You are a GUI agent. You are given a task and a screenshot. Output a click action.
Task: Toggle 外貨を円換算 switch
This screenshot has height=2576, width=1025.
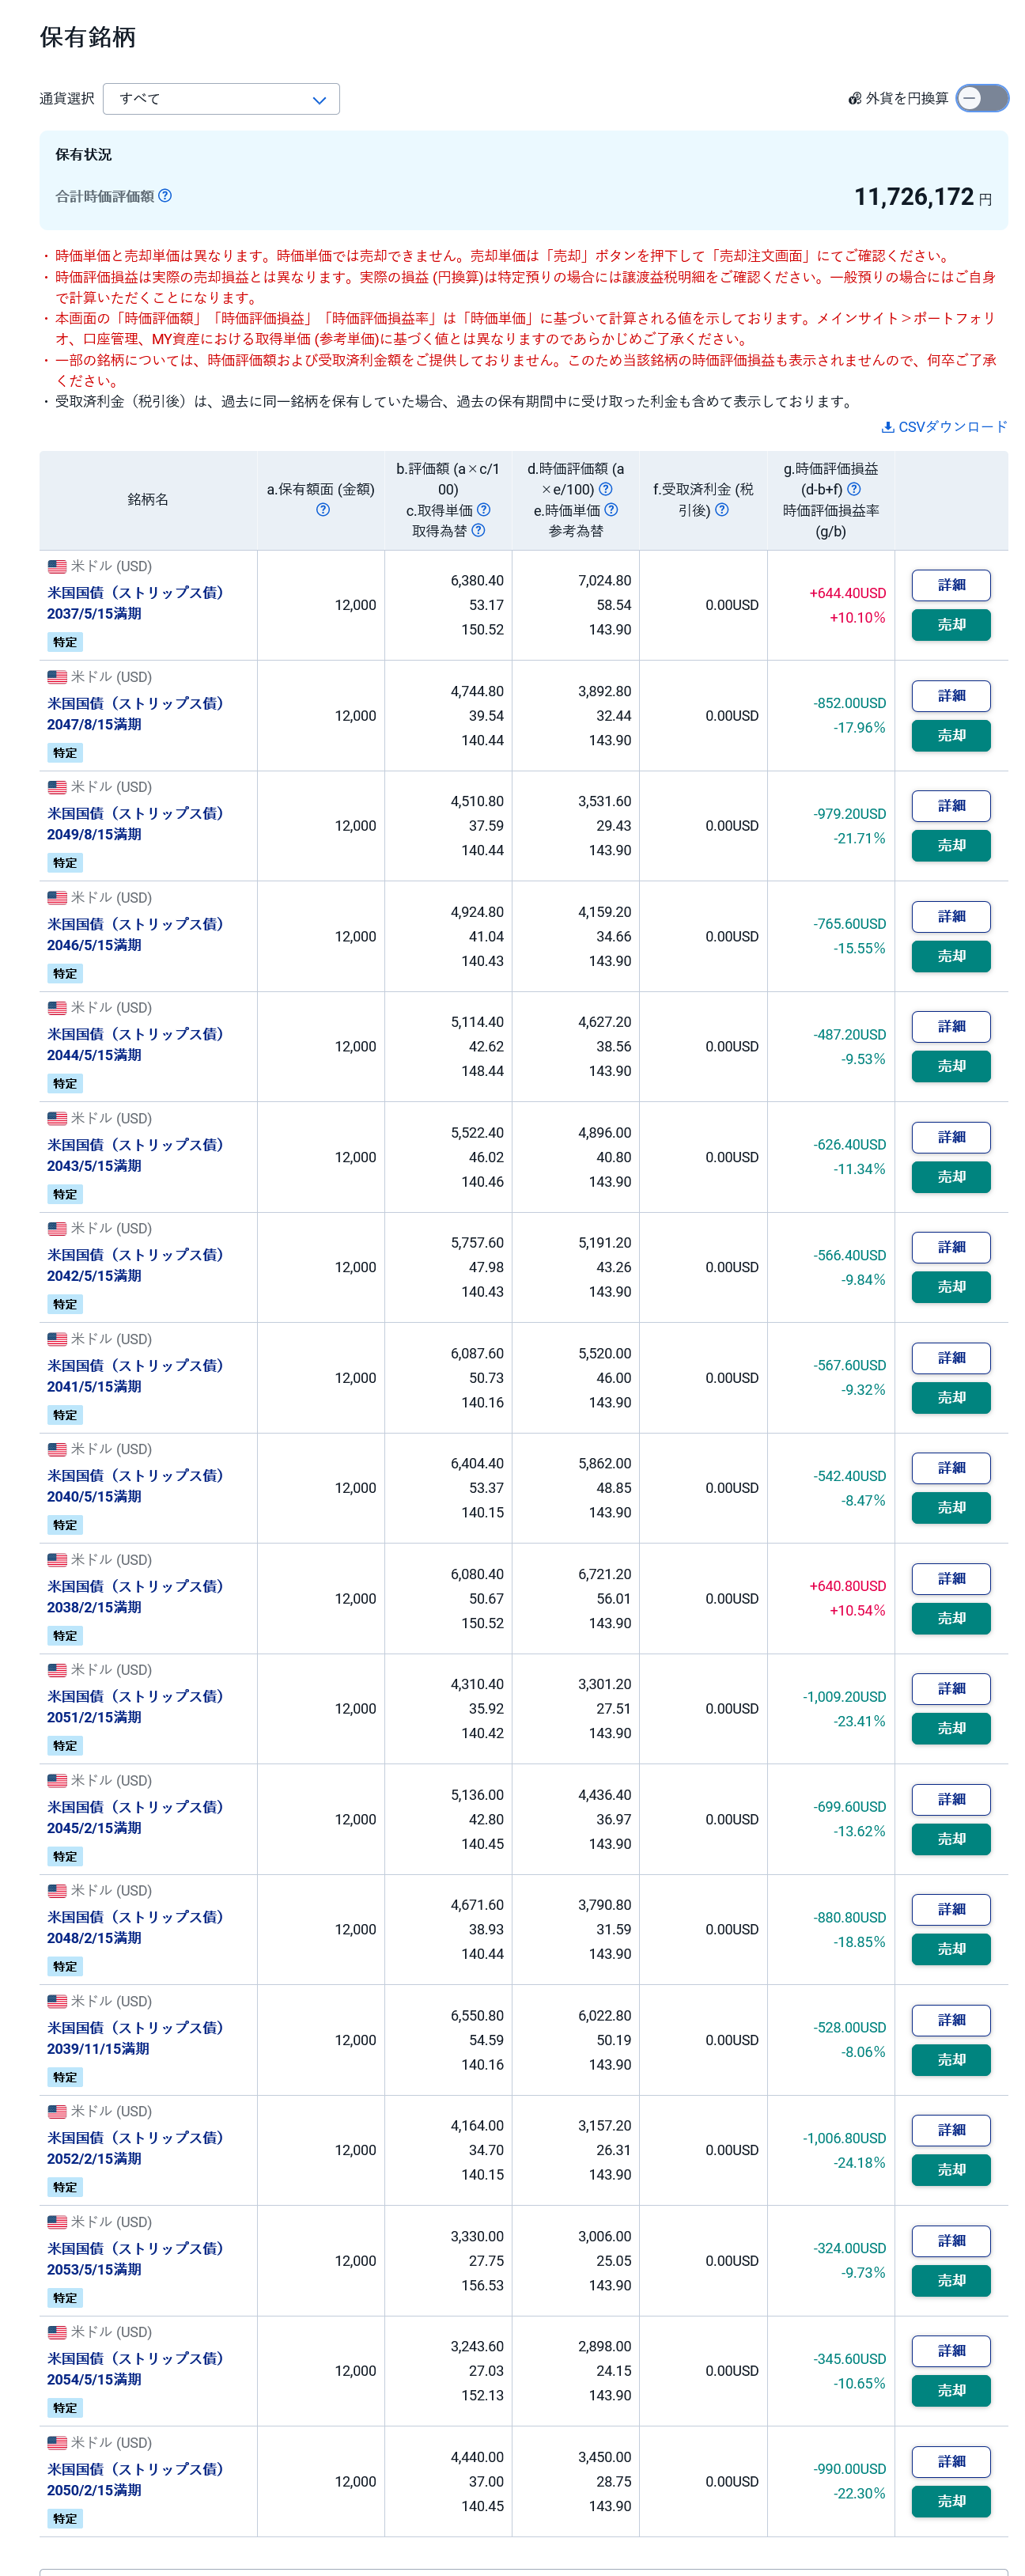pos(981,98)
